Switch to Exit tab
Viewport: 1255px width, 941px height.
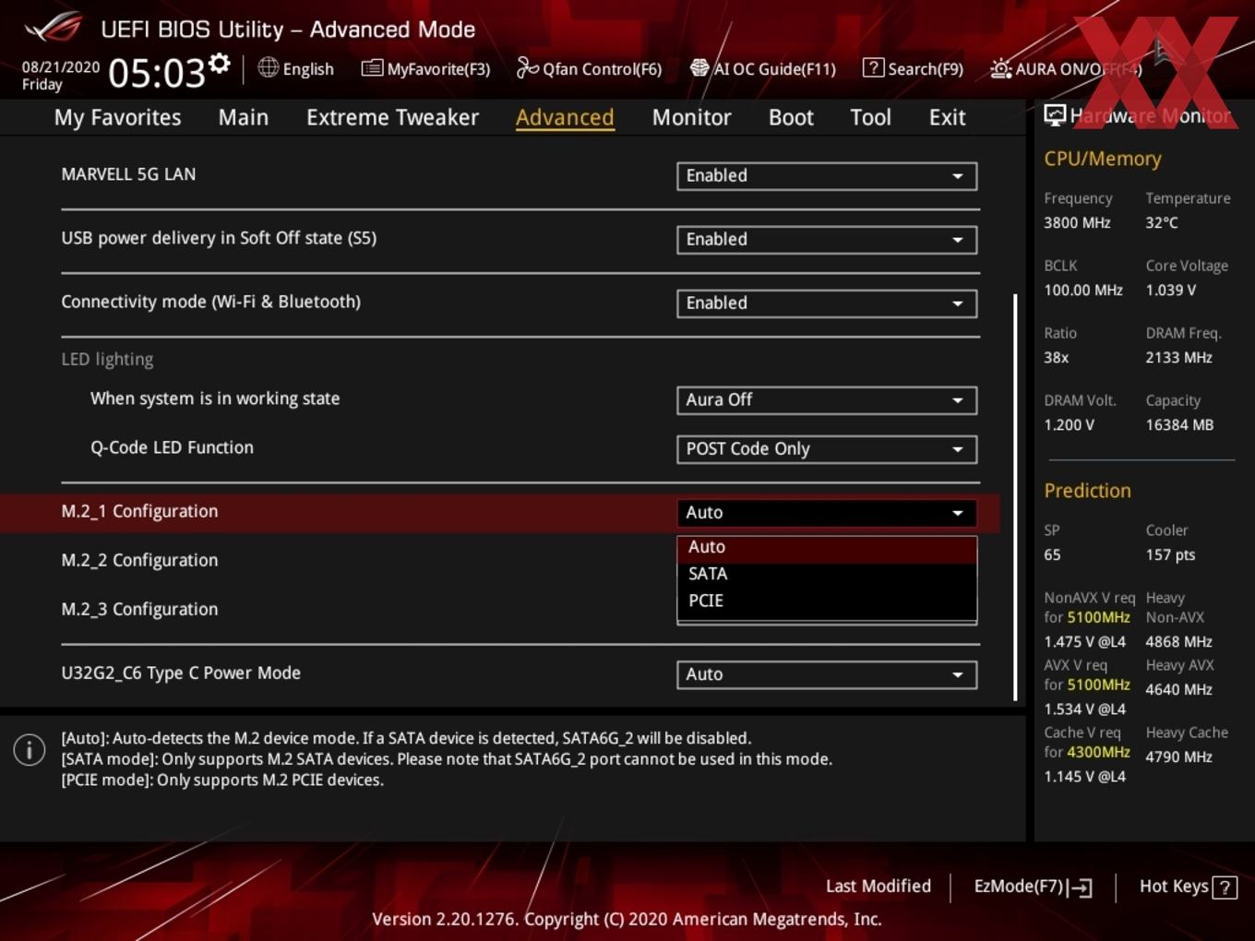point(947,118)
